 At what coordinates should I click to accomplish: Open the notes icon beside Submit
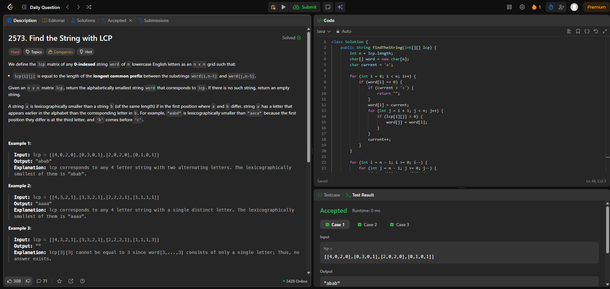[x=328, y=7]
